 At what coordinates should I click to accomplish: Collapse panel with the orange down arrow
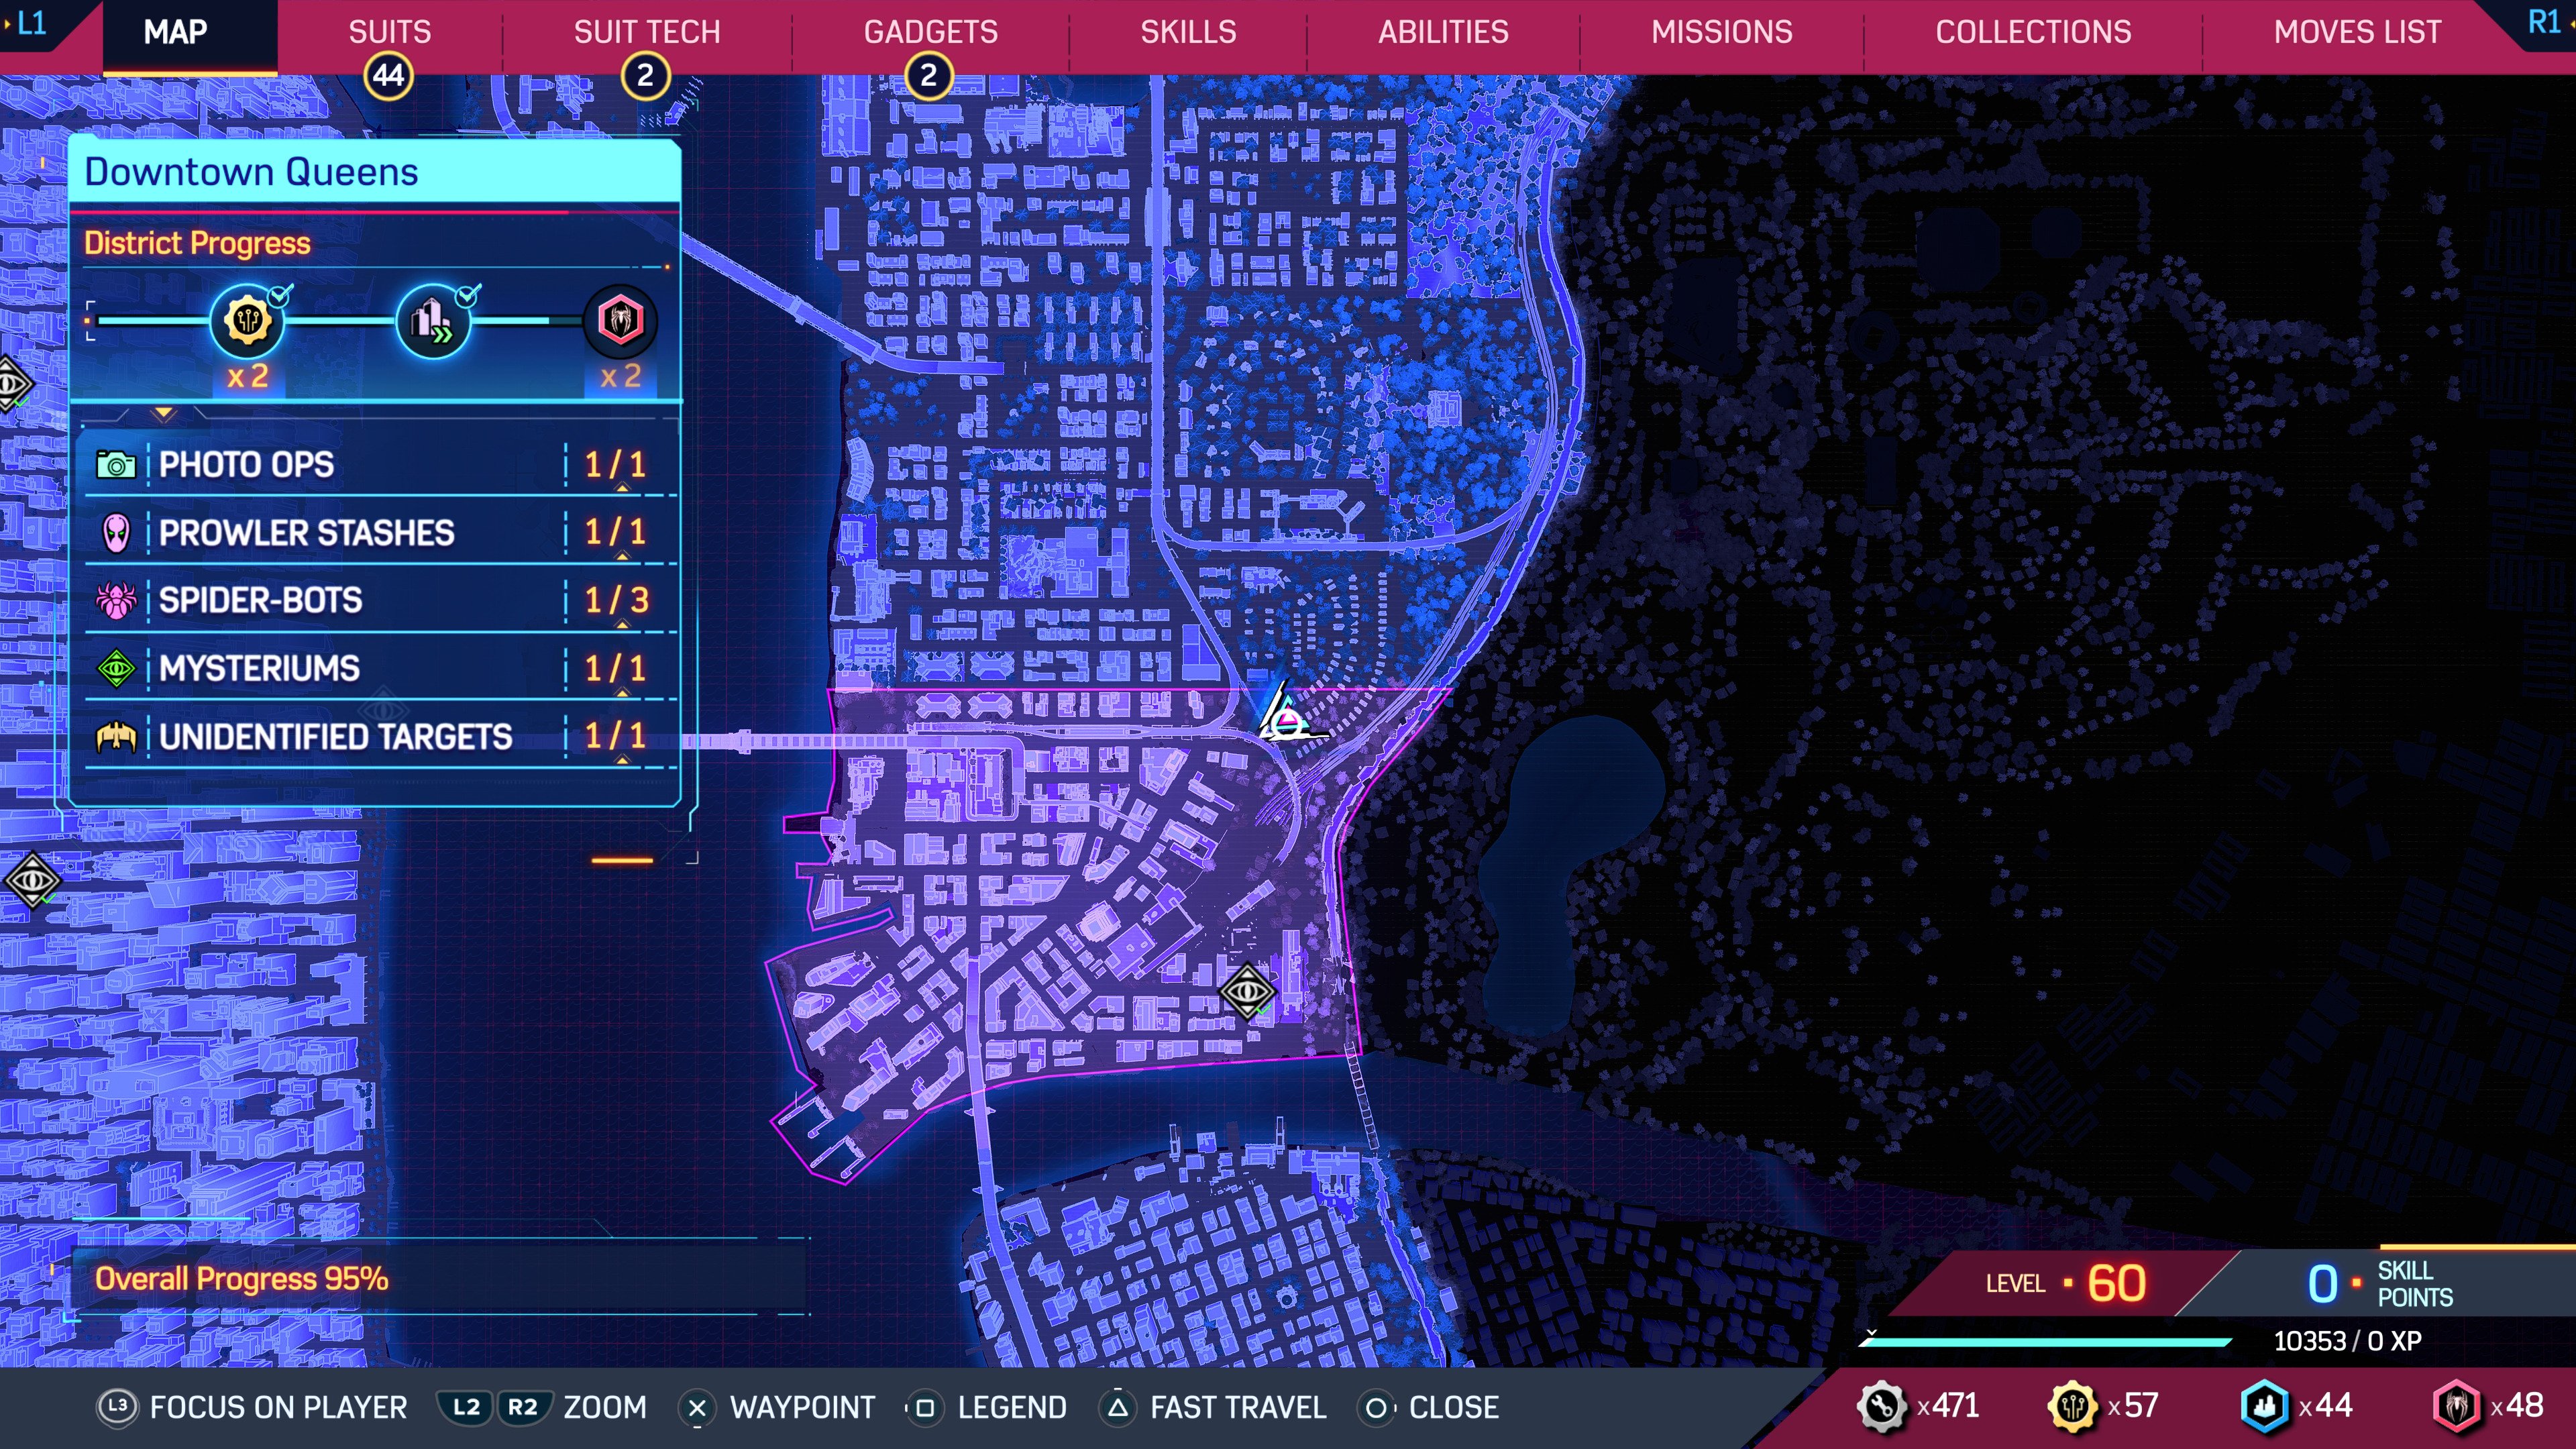[164, 413]
